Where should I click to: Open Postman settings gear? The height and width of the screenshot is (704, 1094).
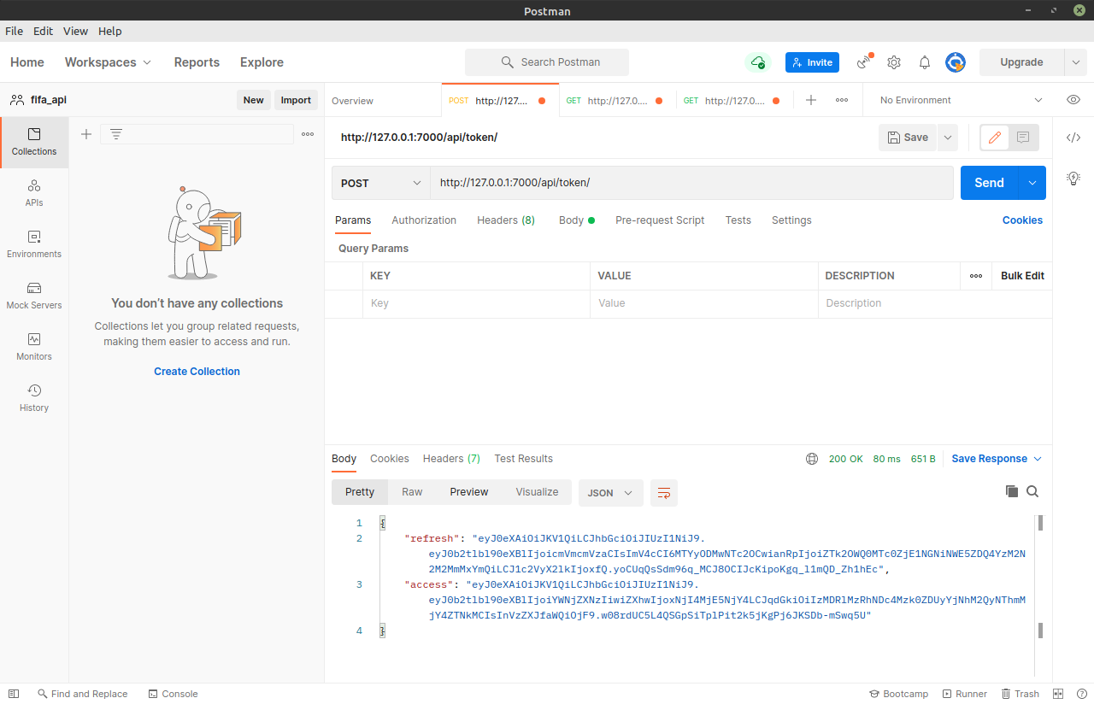click(893, 62)
